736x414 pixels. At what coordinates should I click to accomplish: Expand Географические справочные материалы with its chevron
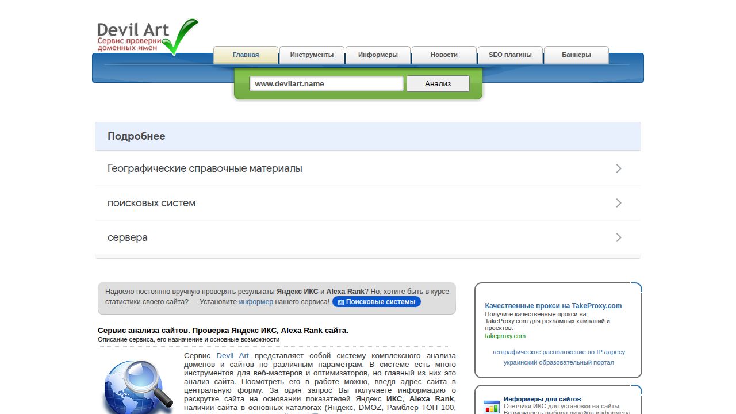coord(619,168)
